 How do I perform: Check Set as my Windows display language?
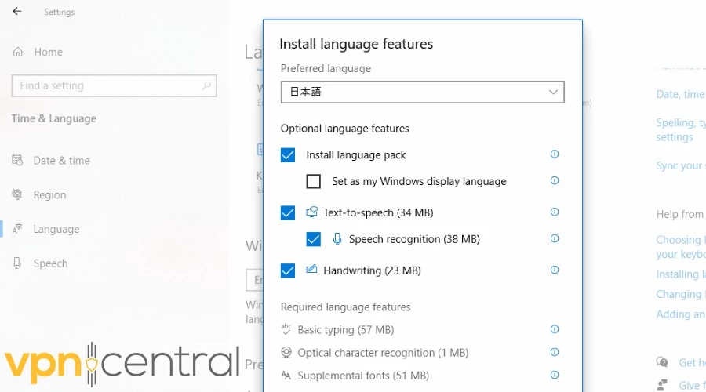pos(313,181)
